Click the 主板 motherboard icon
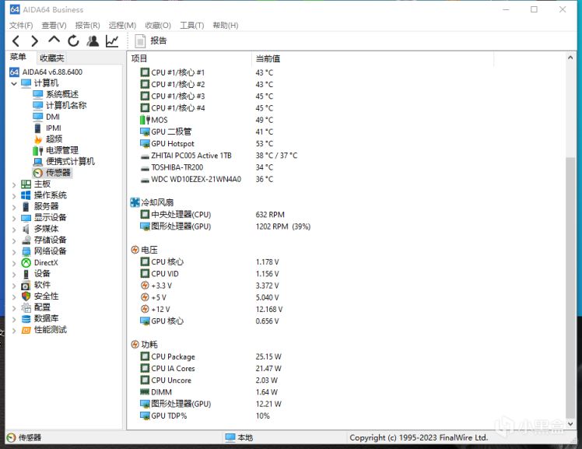 26,184
